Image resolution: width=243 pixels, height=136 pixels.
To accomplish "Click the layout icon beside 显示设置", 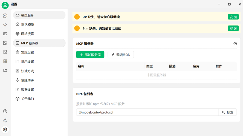I will (18, 62).
